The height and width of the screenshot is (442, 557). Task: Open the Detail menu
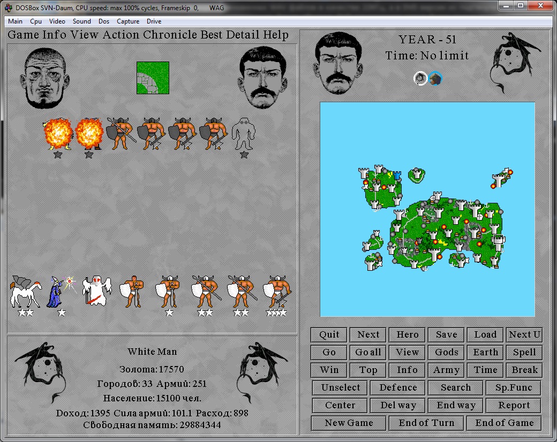tap(243, 35)
